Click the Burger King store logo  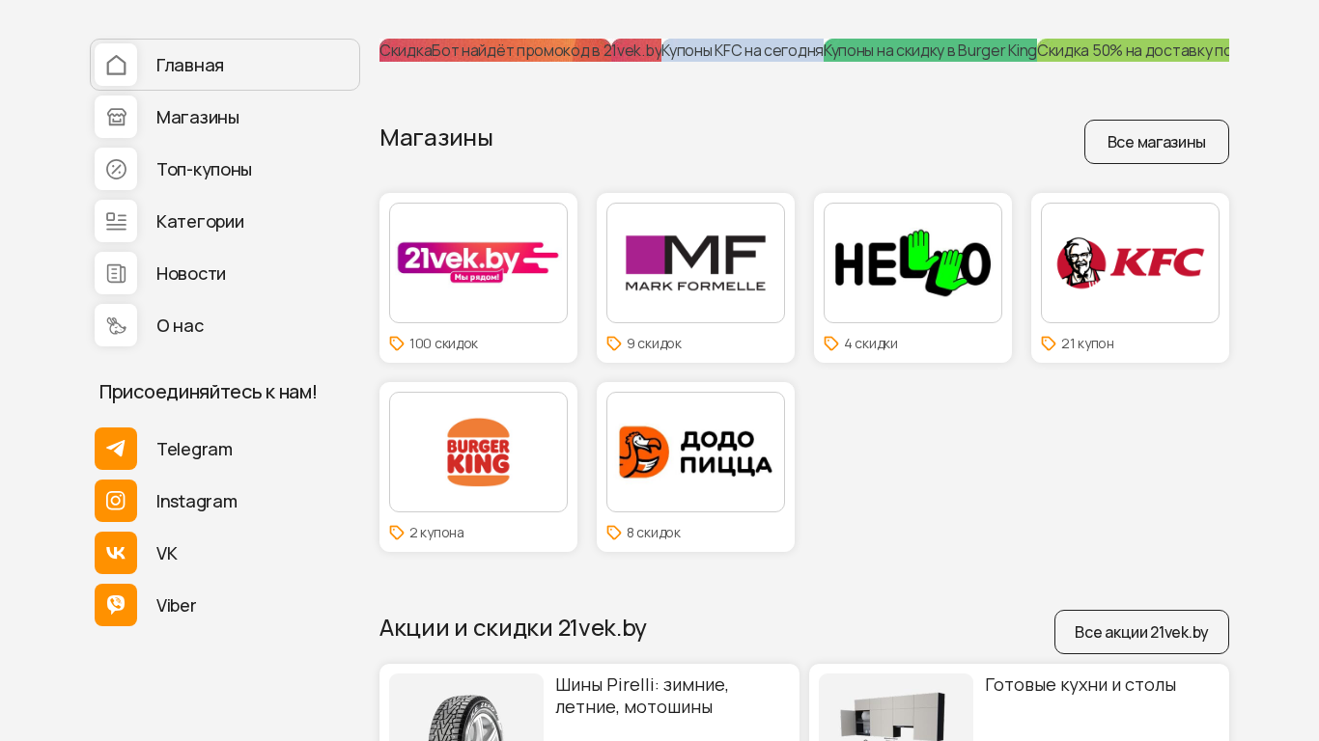[x=478, y=452]
